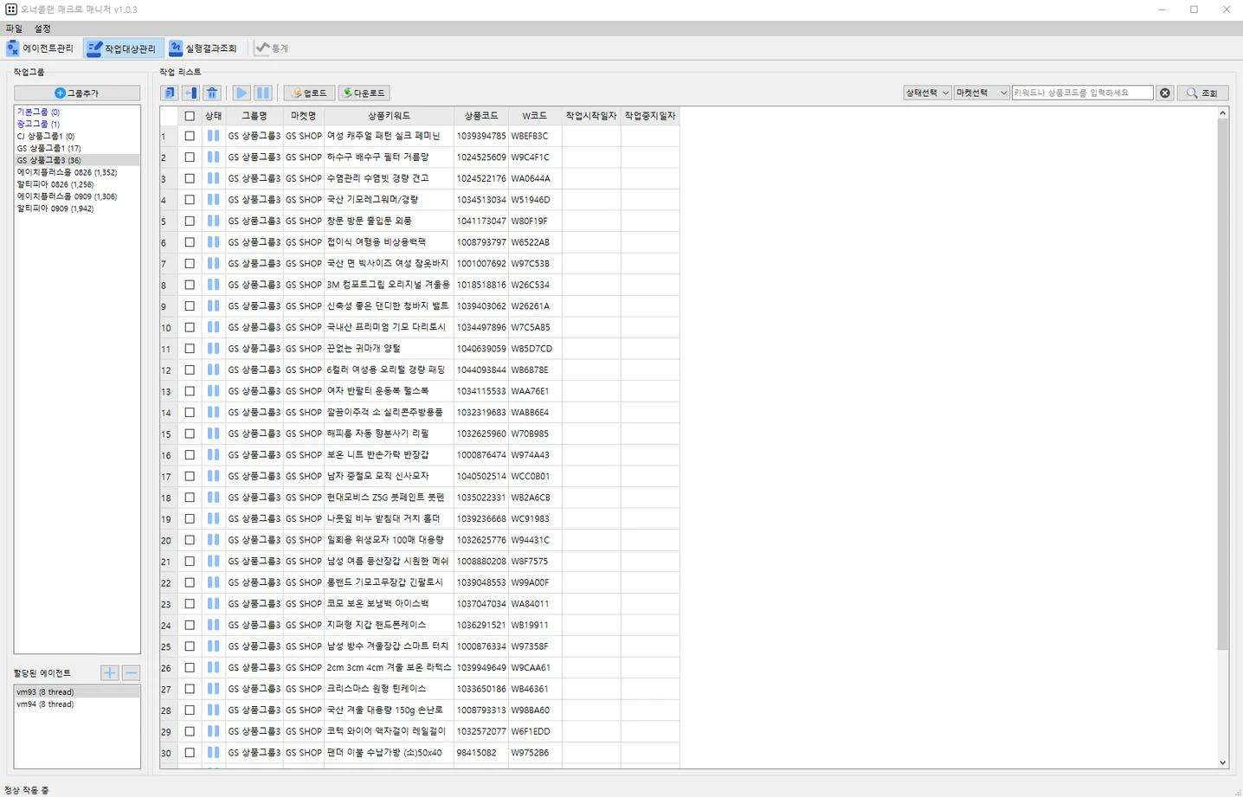1243x797 pixels.
Task: Remove assigned agent with the minus icon
Action: (132, 672)
